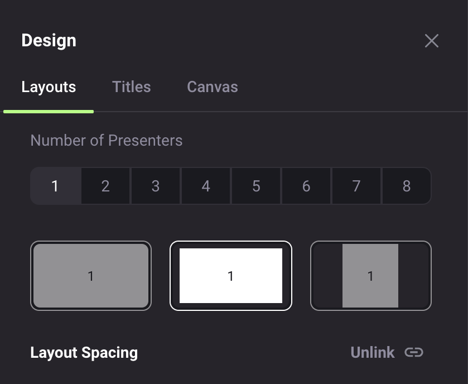
Task: Select the white padded layout thumbnail
Action: (231, 276)
